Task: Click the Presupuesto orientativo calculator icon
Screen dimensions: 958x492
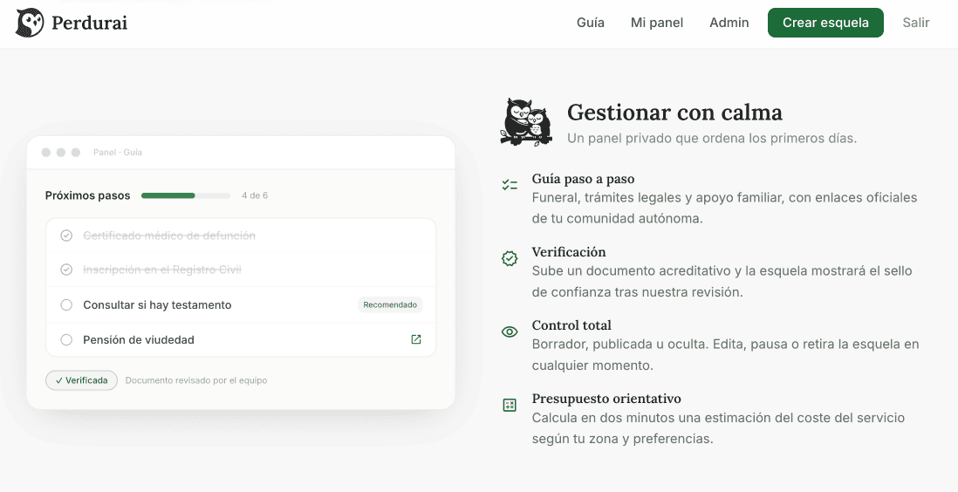Action: [510, 405]
